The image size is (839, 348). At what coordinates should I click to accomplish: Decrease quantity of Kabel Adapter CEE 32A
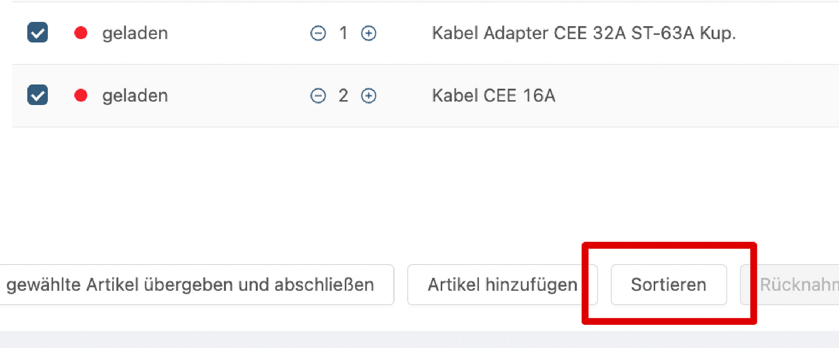(x=318, y=33)
